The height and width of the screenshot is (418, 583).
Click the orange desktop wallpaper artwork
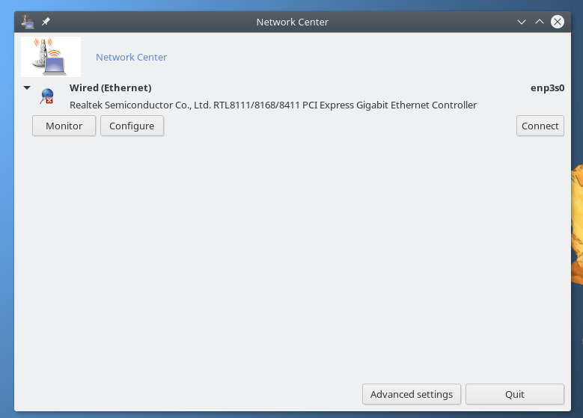[x=577, y=223]
